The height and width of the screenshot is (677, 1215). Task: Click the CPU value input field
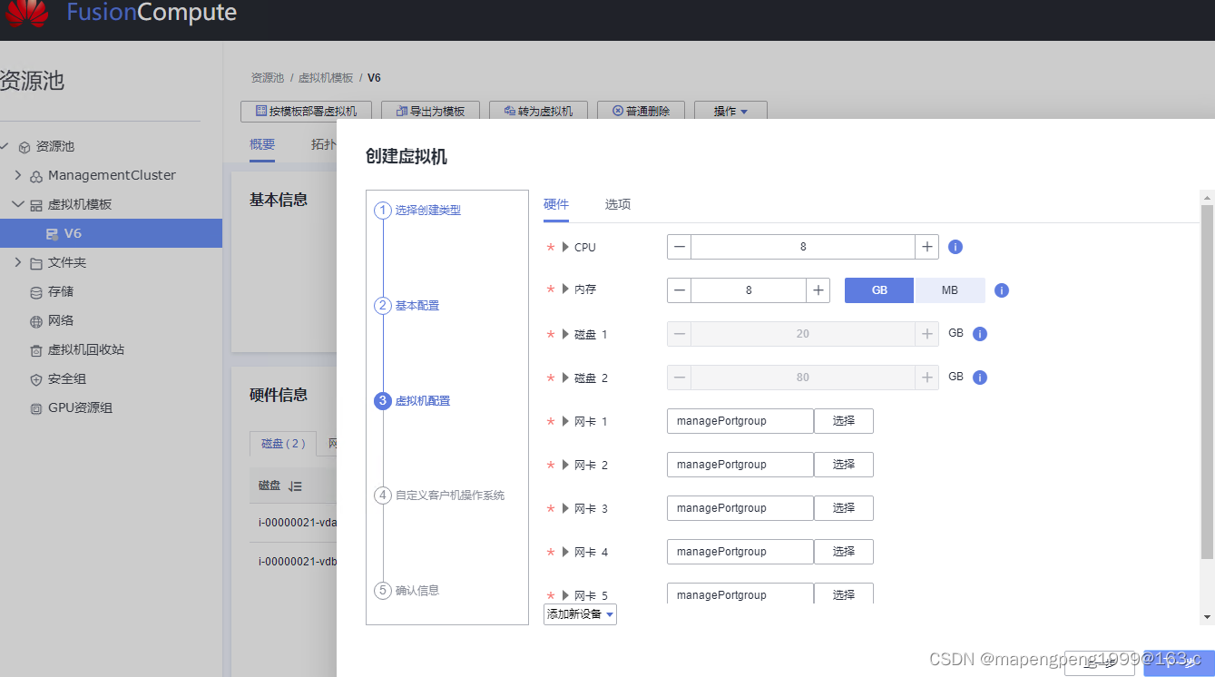803,247
